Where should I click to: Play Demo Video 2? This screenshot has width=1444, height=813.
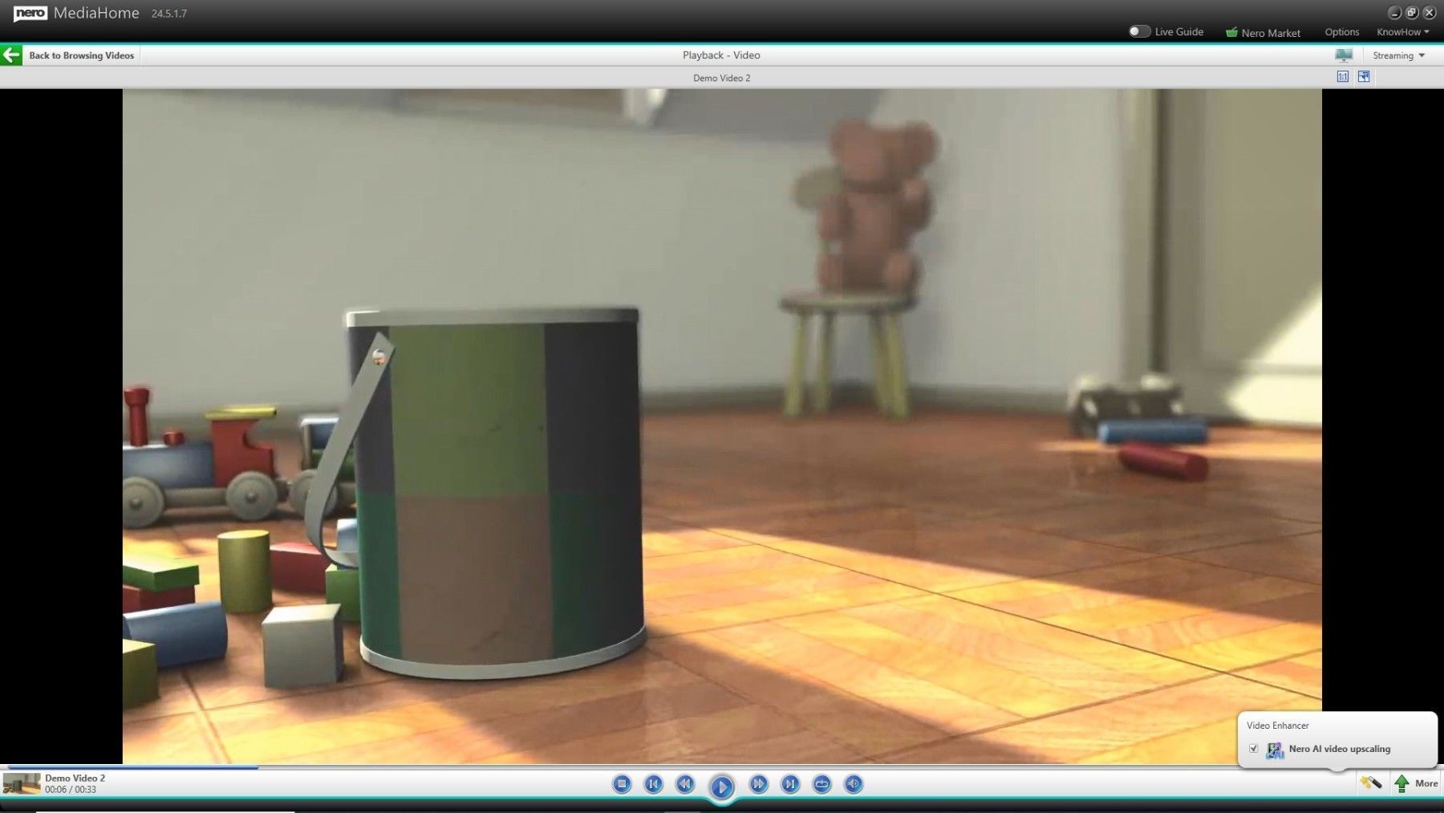click(x=721, y=787)
